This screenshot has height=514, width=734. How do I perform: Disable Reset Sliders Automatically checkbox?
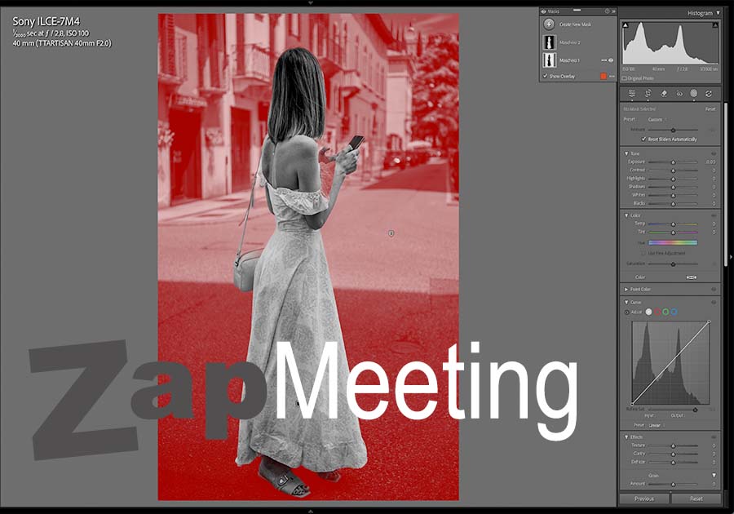643,140
